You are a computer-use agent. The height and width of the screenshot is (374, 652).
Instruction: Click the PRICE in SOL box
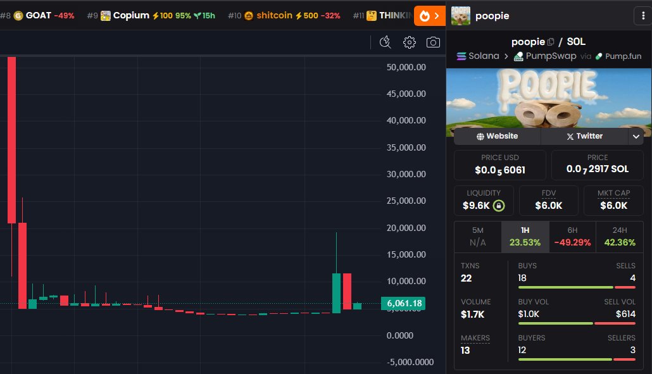(598, 165)
